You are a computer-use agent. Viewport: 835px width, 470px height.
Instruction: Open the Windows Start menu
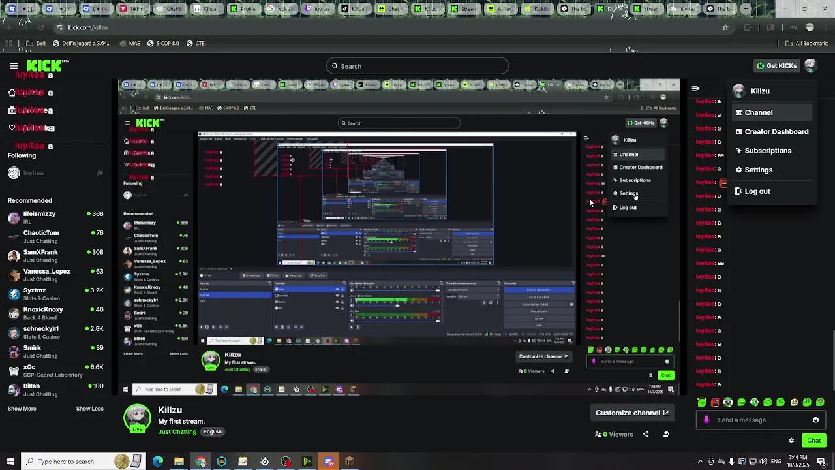tap(9, 462)
